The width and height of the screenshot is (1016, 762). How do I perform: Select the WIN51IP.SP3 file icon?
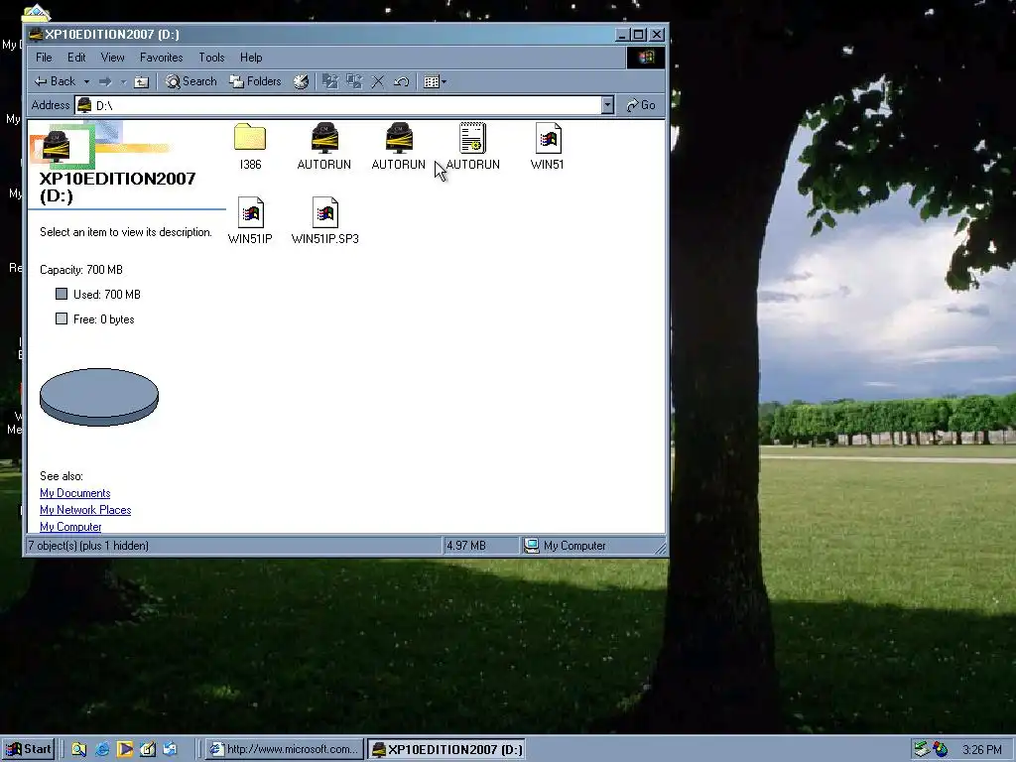coord(324,212)
